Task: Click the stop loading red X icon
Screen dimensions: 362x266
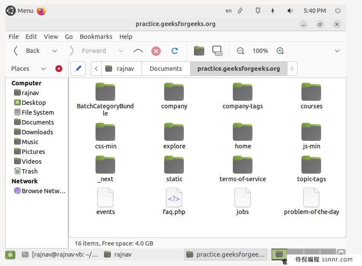Action: (x=156, y=51)
